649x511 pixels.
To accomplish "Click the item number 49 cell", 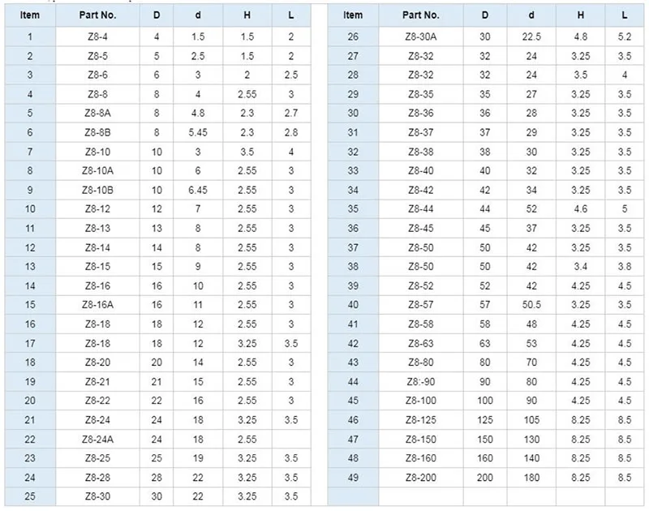I will pyautogui.click(x=353, y=477).
